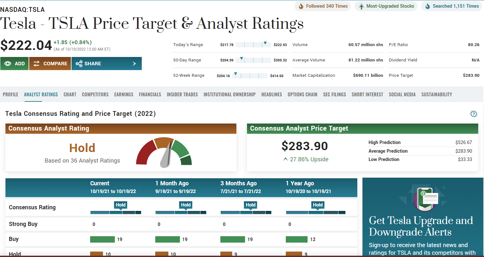Click the 3 Months Ago column header
This screenshot has width=484, height=257.
pyautogui.click(x=239, y=183)
